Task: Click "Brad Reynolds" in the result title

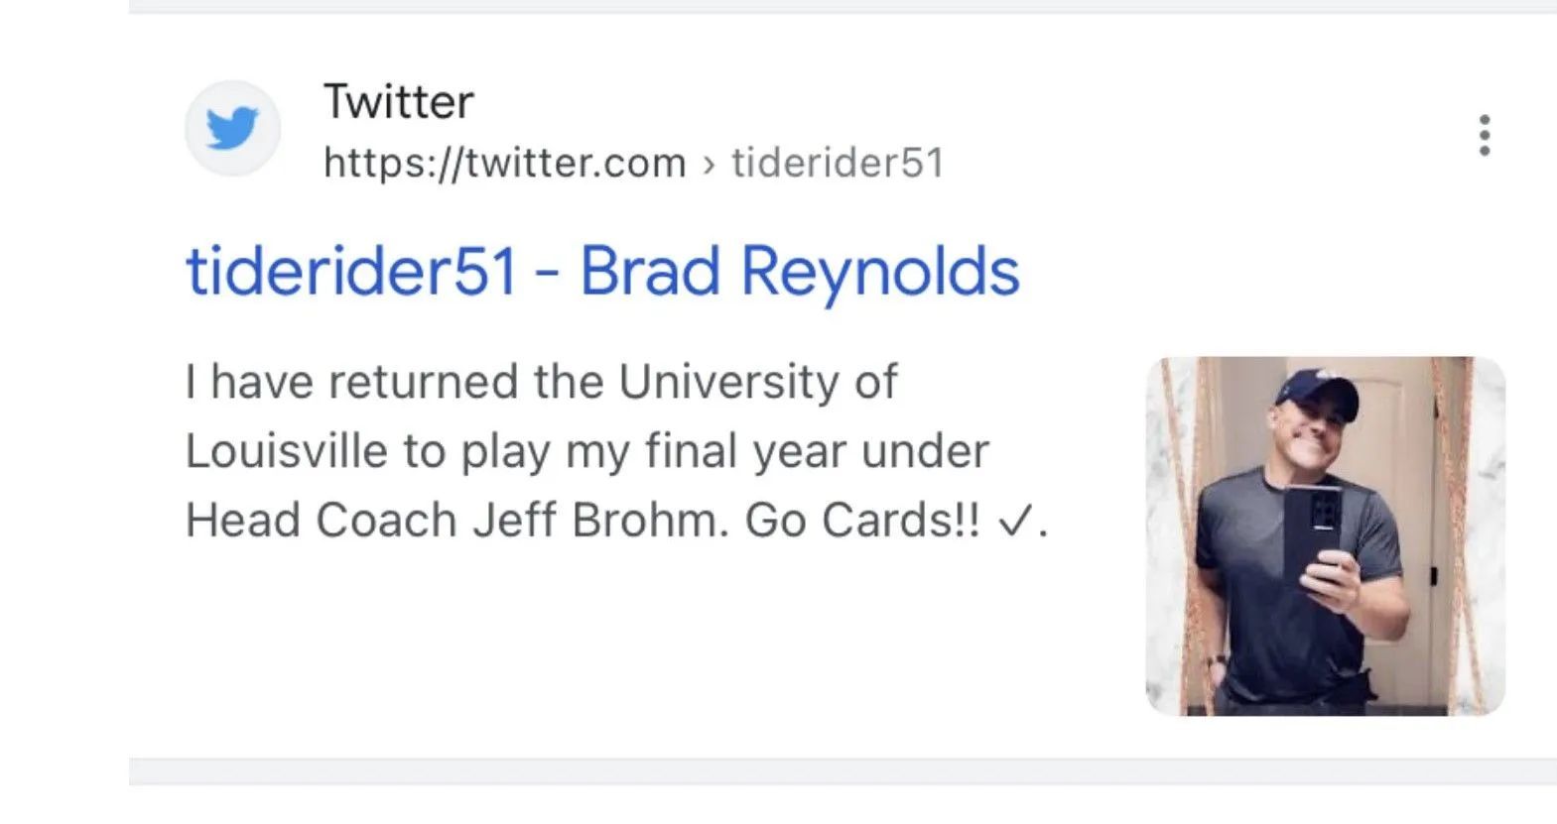Action: pos(800,272)
